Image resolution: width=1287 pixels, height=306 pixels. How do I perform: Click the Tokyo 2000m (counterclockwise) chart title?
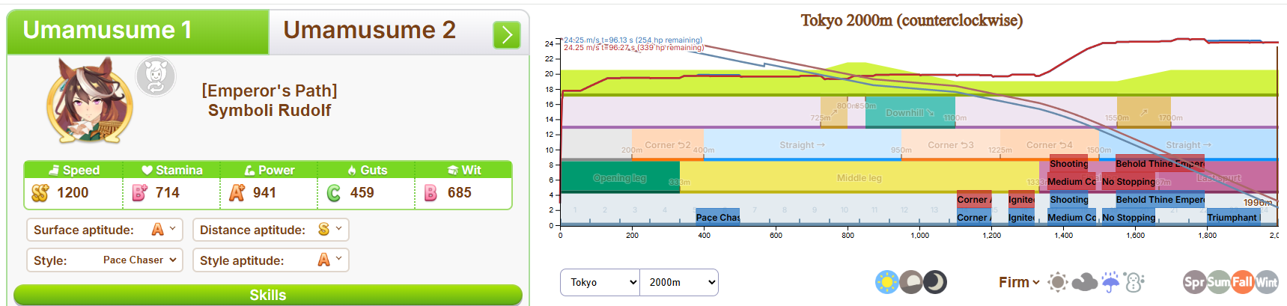tap(911, 20)
